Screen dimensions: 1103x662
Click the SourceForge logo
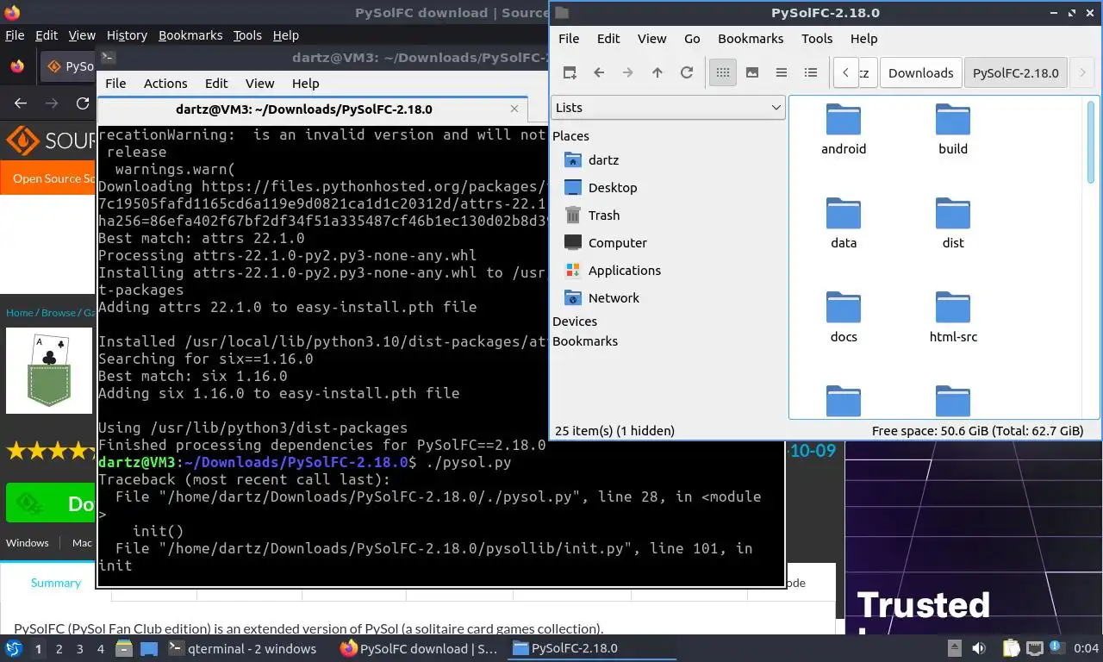(52, 141)
